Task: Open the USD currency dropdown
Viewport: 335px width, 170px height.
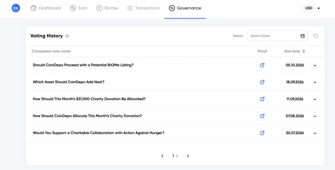Action: click(311, 8)
